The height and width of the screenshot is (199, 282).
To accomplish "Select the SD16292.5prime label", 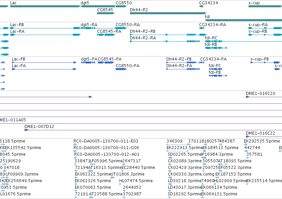I will pyautogui.click(x=184, y=194).
